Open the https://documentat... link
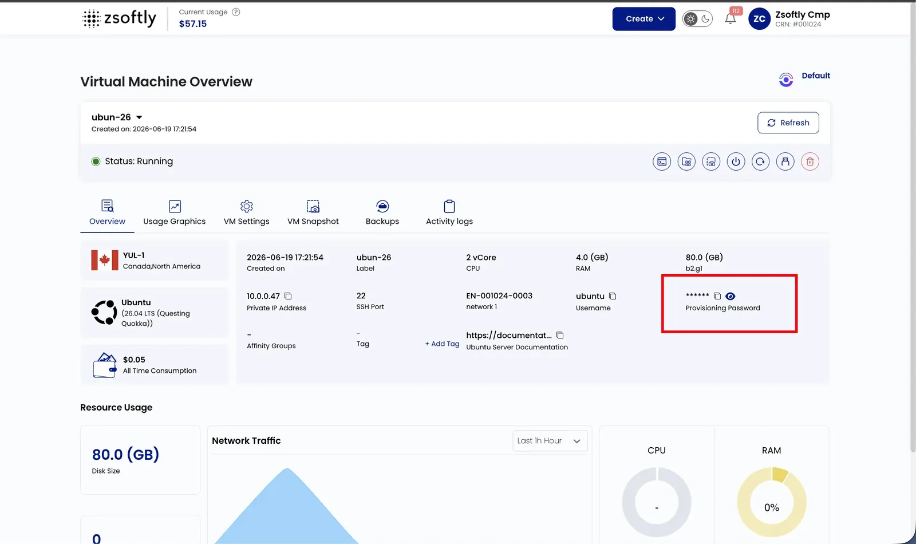This screenshot has height=544, width=916. 509,335
